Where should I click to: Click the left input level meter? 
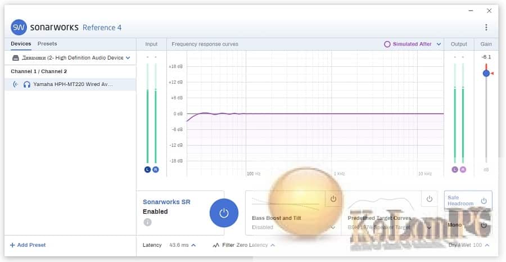click(148, 113)
